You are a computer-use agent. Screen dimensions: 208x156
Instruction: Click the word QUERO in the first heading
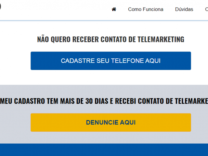(x=60, y=40)
